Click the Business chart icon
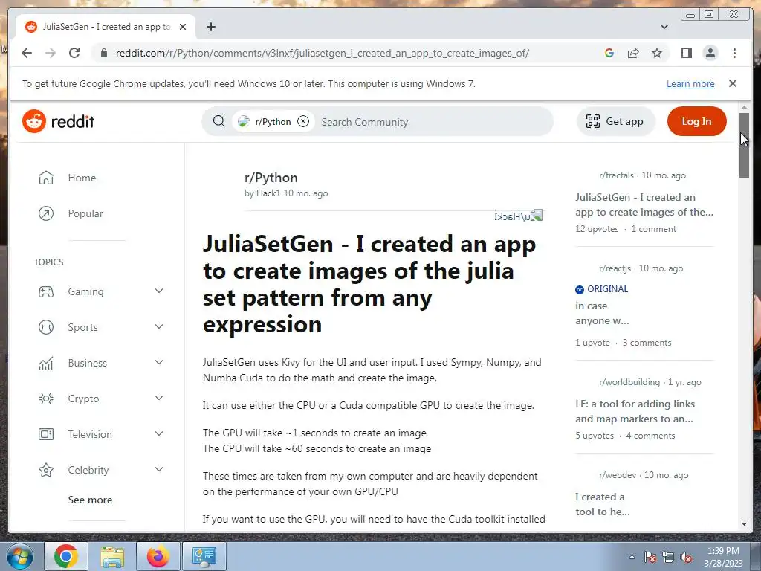 click(x=46, y=363)
